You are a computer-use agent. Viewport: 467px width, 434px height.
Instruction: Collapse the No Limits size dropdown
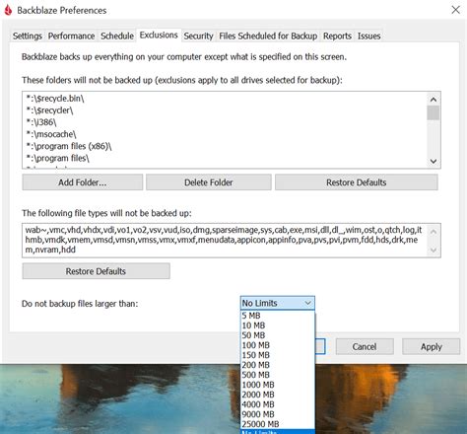tap(278, 303)
